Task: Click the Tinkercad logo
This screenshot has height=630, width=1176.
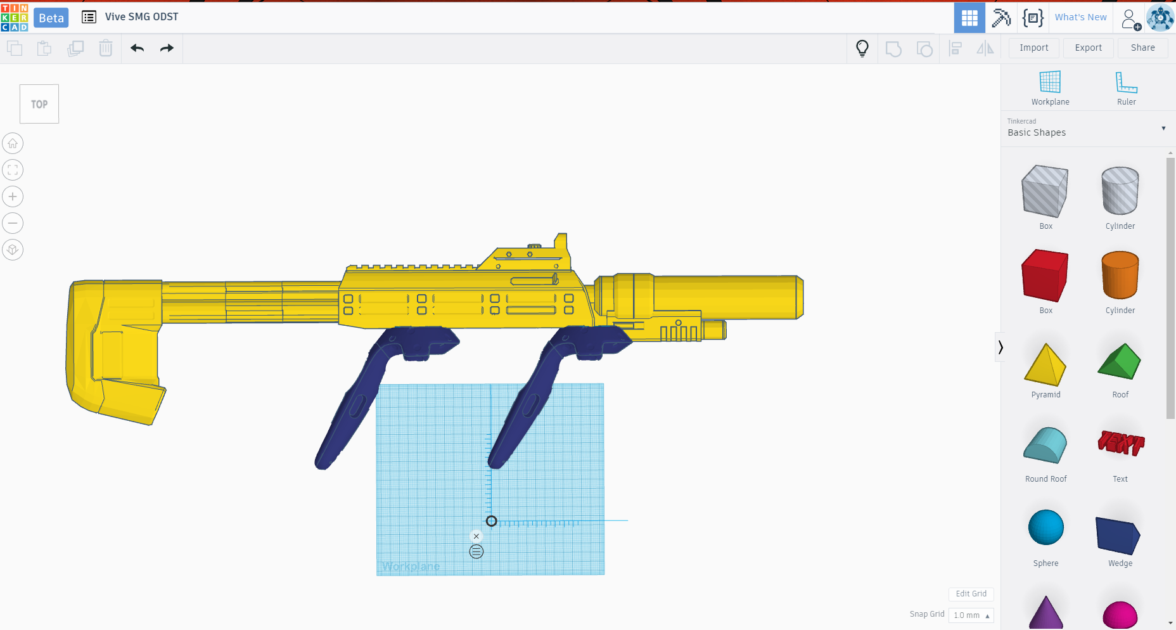Action: pyautogui.click(x=15, y=17)
